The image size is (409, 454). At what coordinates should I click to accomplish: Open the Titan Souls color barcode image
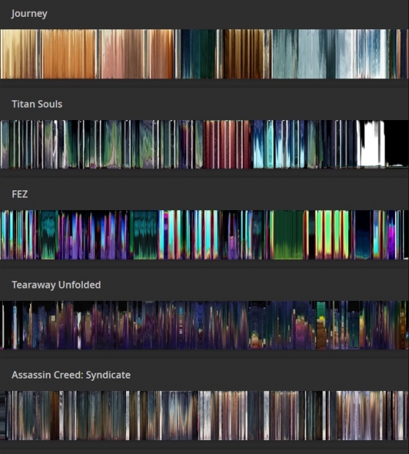coord(204,144)
